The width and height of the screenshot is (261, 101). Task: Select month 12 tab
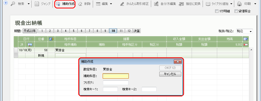(x=129, y=31)
